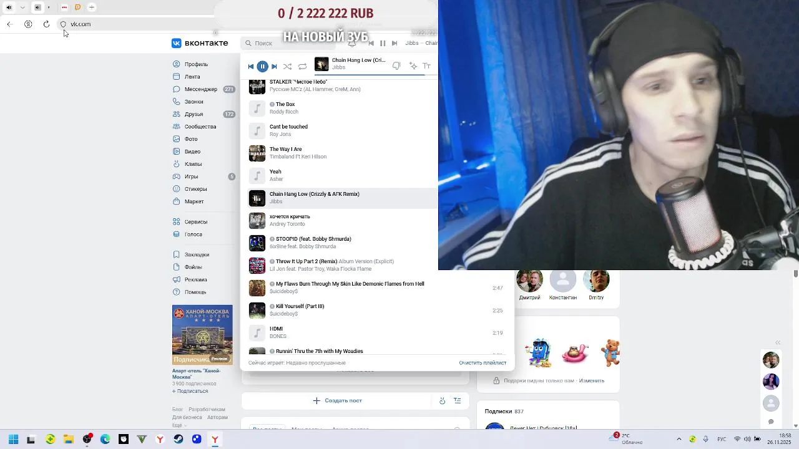Open sparkle recommendations icon in player
The height and width of the screenshot is (449, 799).
(x=413, y=65)
